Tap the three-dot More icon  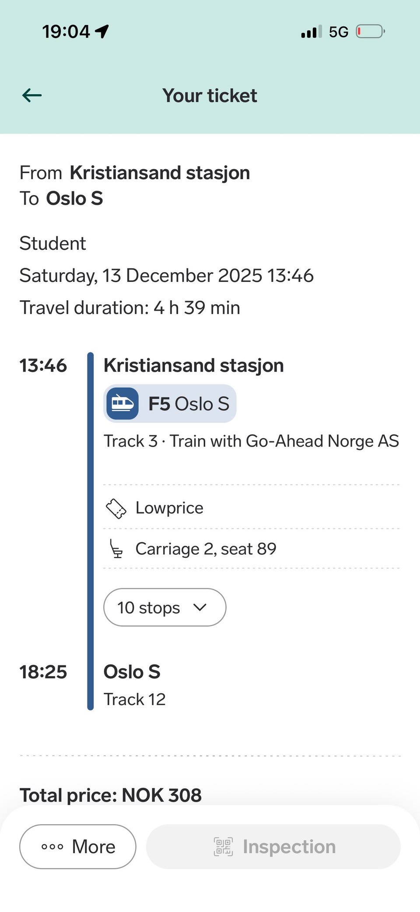pyautogui.click(x=52, y=847)
